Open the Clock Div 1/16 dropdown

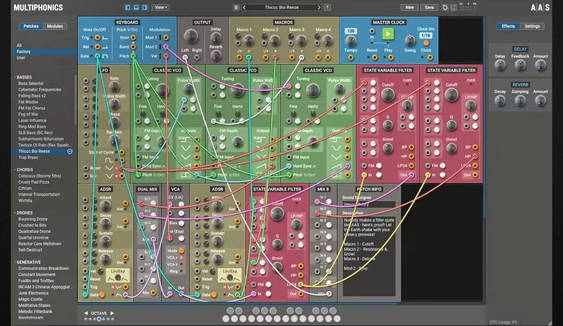426,36
